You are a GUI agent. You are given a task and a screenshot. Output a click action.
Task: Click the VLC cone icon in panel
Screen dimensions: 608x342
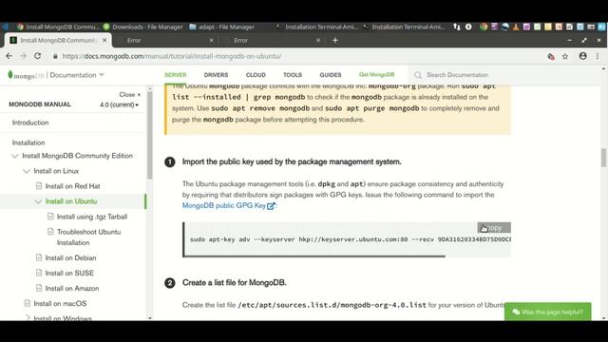[516, 27]
